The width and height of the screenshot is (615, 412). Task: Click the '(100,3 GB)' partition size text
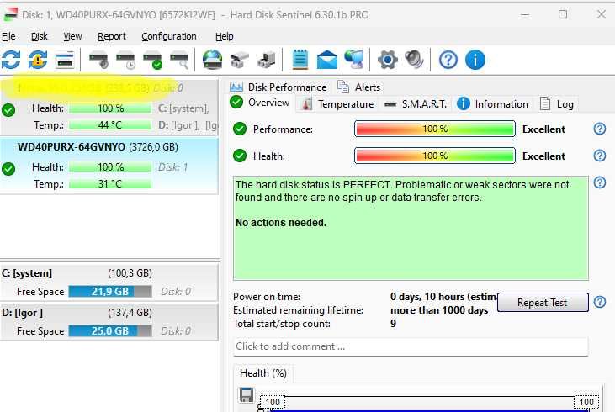[x=130, y=273]
